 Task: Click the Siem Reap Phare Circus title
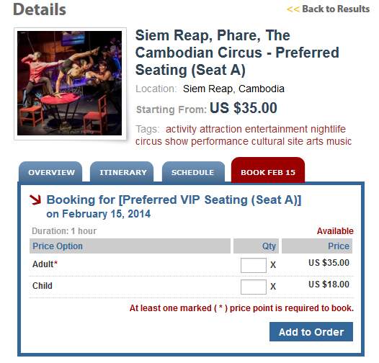point(237,53)
